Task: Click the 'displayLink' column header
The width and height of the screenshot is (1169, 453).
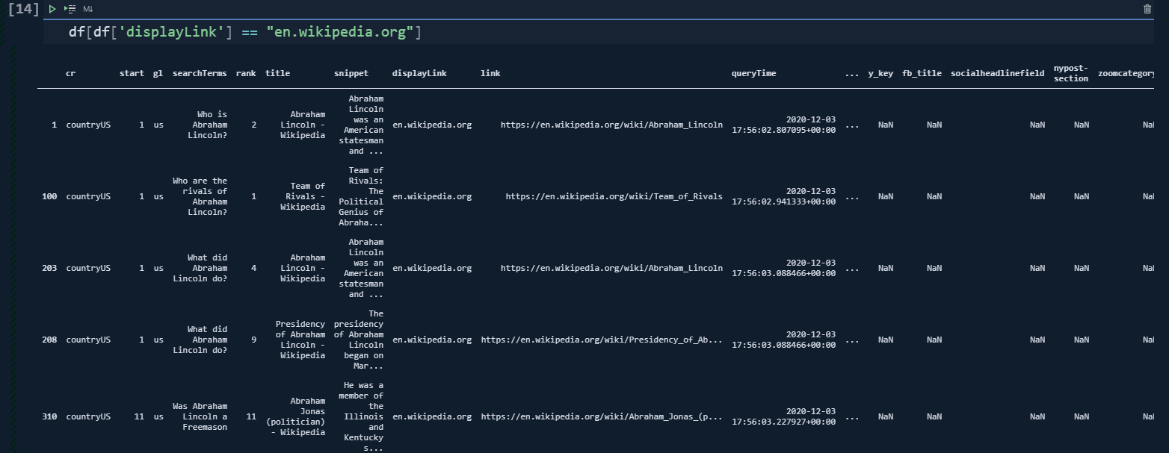Action: pos(419,74)
